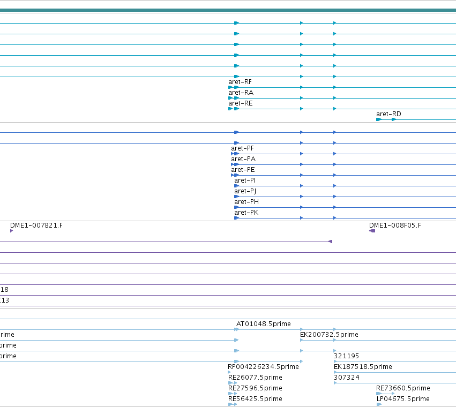Click the exon glyph under RP004226234.5prime
Image resolution: width=456 pixels, height=407 pixels.
[229, 372]
